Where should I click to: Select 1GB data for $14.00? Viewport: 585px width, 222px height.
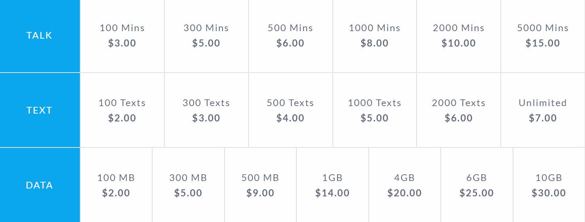(x=332, y=185)
